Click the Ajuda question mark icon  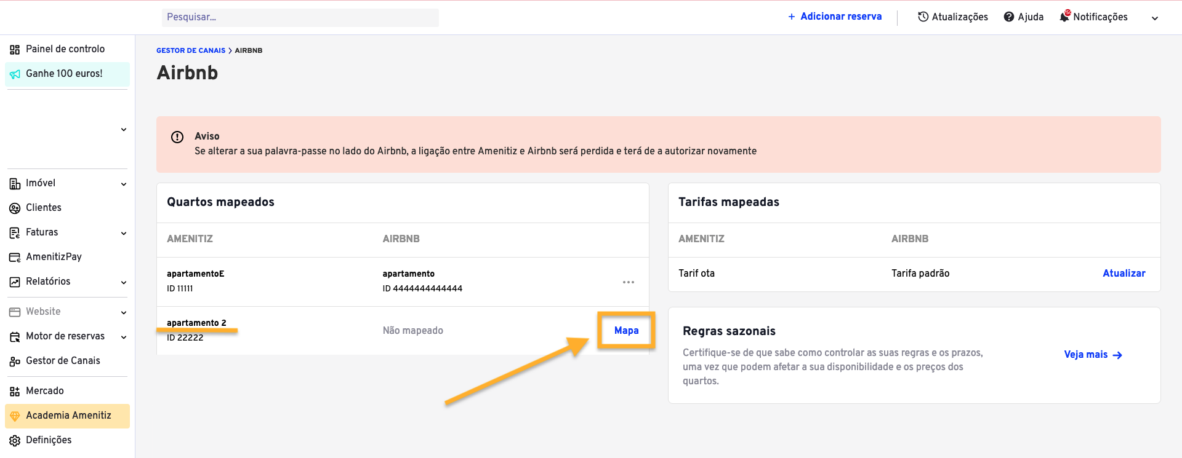pyautogui.click(x=1008, y=17)
